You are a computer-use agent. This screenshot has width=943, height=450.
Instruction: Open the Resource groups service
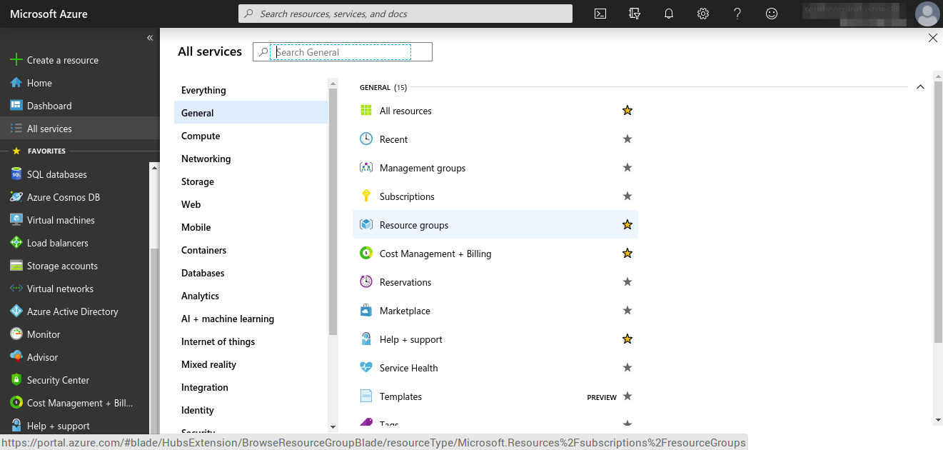coord(495,225)
